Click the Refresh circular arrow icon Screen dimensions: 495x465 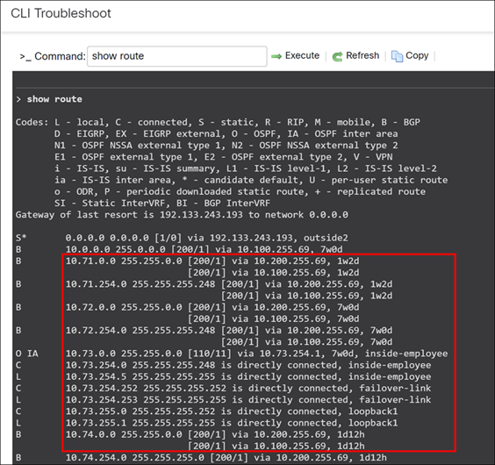[x=337, y=56]
